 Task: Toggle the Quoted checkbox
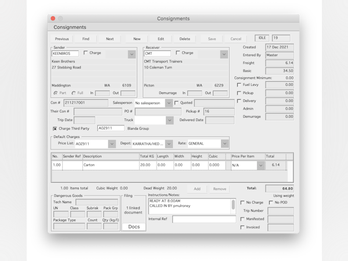click(x=176, y=103)
